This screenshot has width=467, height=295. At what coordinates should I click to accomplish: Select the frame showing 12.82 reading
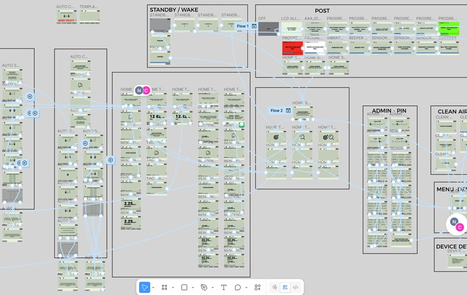click(x=156, y=117)
